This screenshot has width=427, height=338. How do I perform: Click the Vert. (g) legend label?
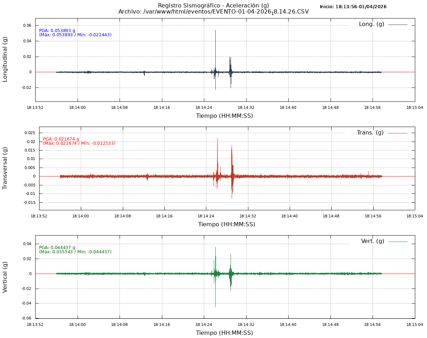[373, 241]
